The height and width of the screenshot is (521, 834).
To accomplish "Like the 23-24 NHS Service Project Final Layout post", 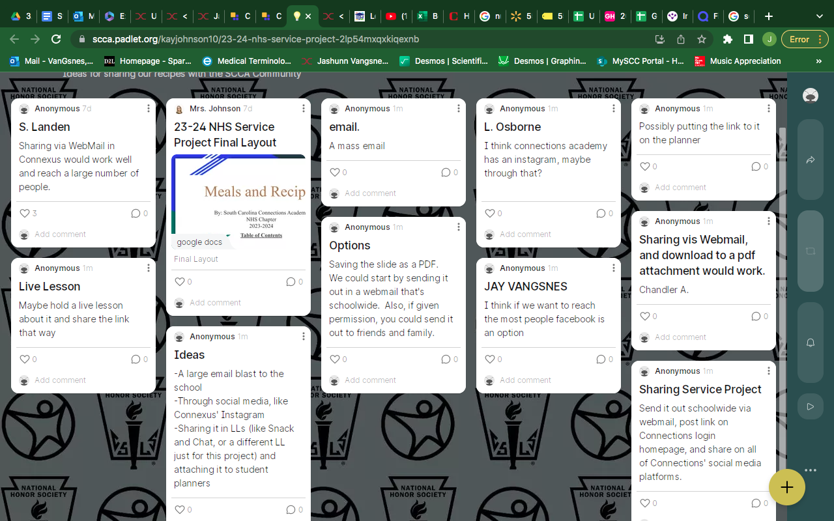I will click(180, 281).
